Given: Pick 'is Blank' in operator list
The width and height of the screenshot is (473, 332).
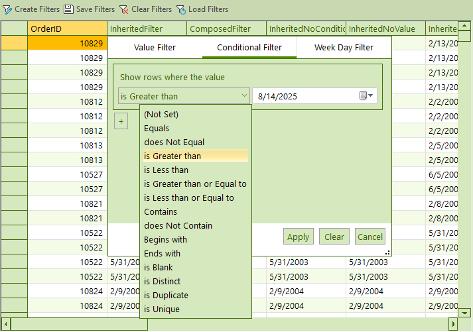Looking at the screenshot, I should [158, 268].
